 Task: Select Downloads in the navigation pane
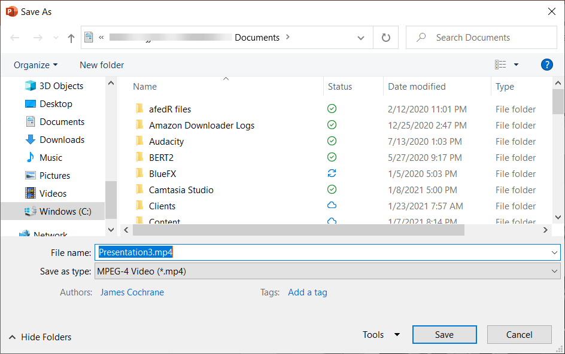(62, 140)
